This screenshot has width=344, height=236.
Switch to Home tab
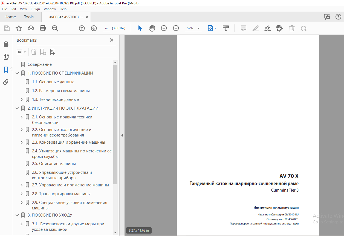pyautogui.click(x=10, y=17)
